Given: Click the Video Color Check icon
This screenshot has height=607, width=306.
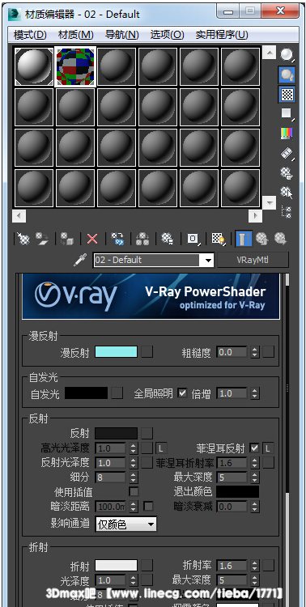Looking at the screenshot, I should click(287, 134).
